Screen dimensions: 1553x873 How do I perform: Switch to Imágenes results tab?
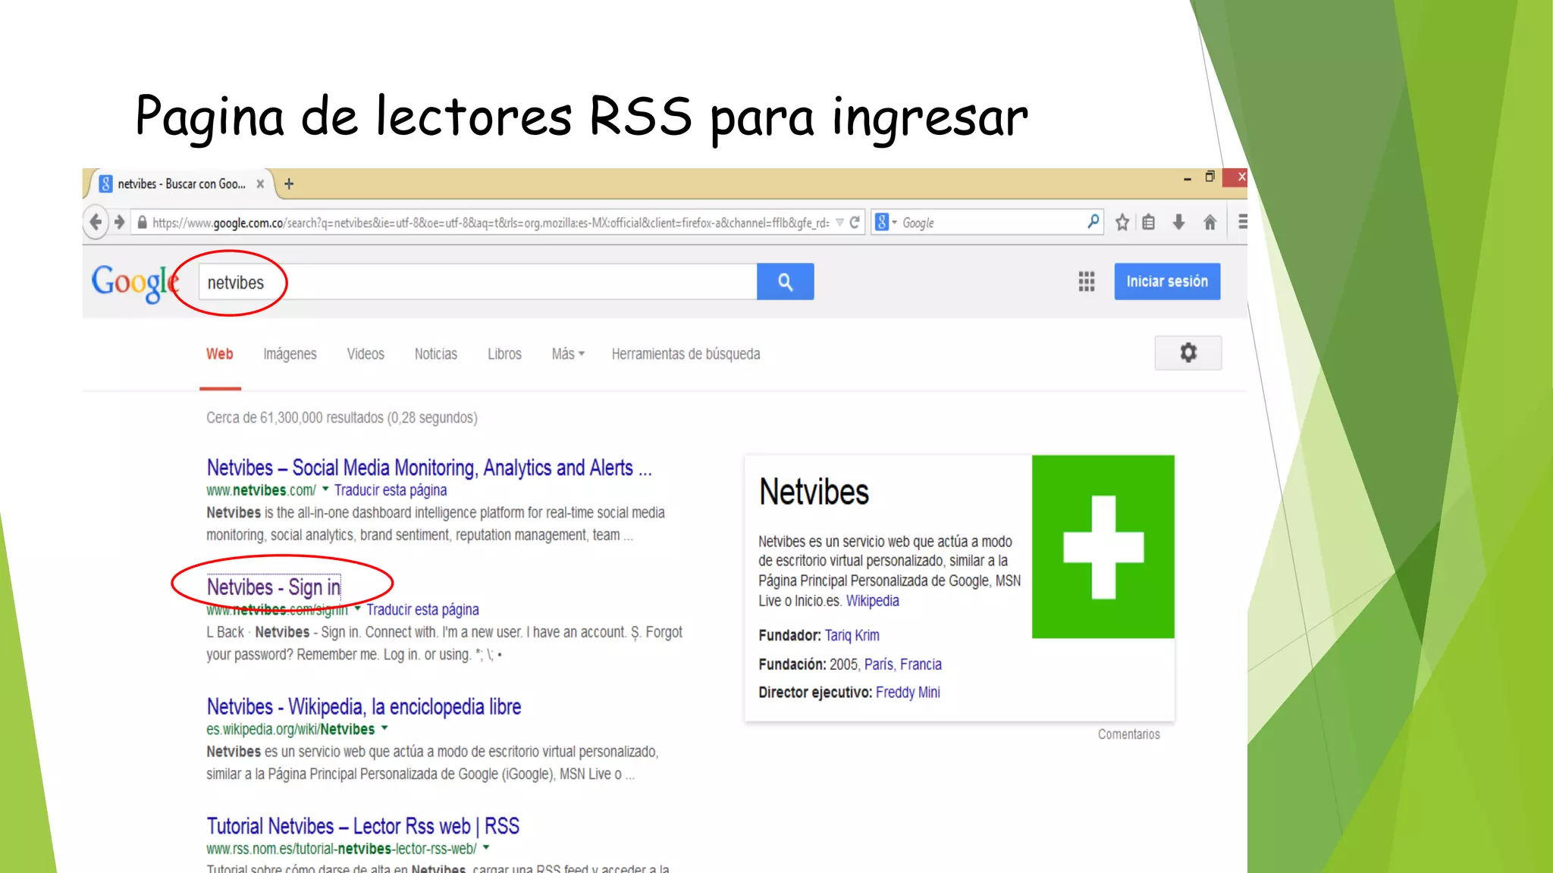pos(290,354)
